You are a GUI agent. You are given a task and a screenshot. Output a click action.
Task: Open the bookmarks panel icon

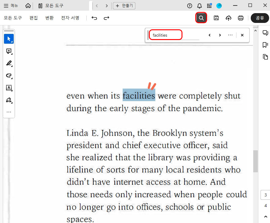pyautogui.click(x=265, y=45)
